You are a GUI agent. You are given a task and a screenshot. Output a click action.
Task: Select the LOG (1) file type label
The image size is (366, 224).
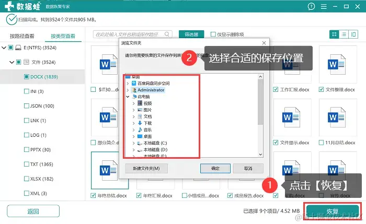38,135
